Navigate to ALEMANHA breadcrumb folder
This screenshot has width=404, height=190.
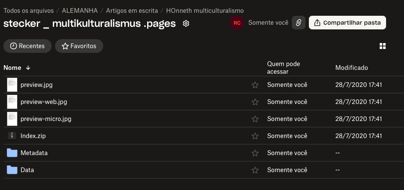coord(79,10)
